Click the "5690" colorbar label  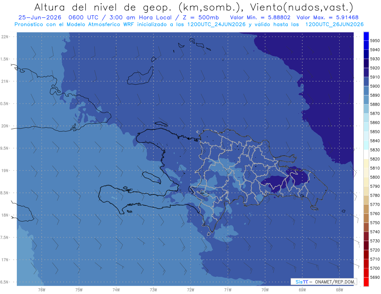375,278
